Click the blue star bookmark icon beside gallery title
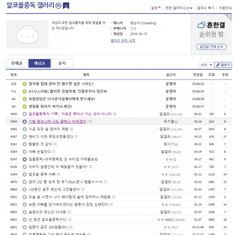The height and width of the screenshot is (235, 233). tap(66, 5)
